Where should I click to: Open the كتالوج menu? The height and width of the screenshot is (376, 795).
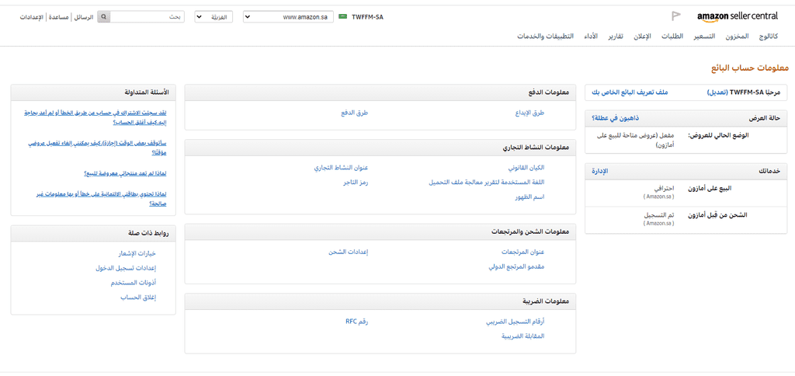768,37
